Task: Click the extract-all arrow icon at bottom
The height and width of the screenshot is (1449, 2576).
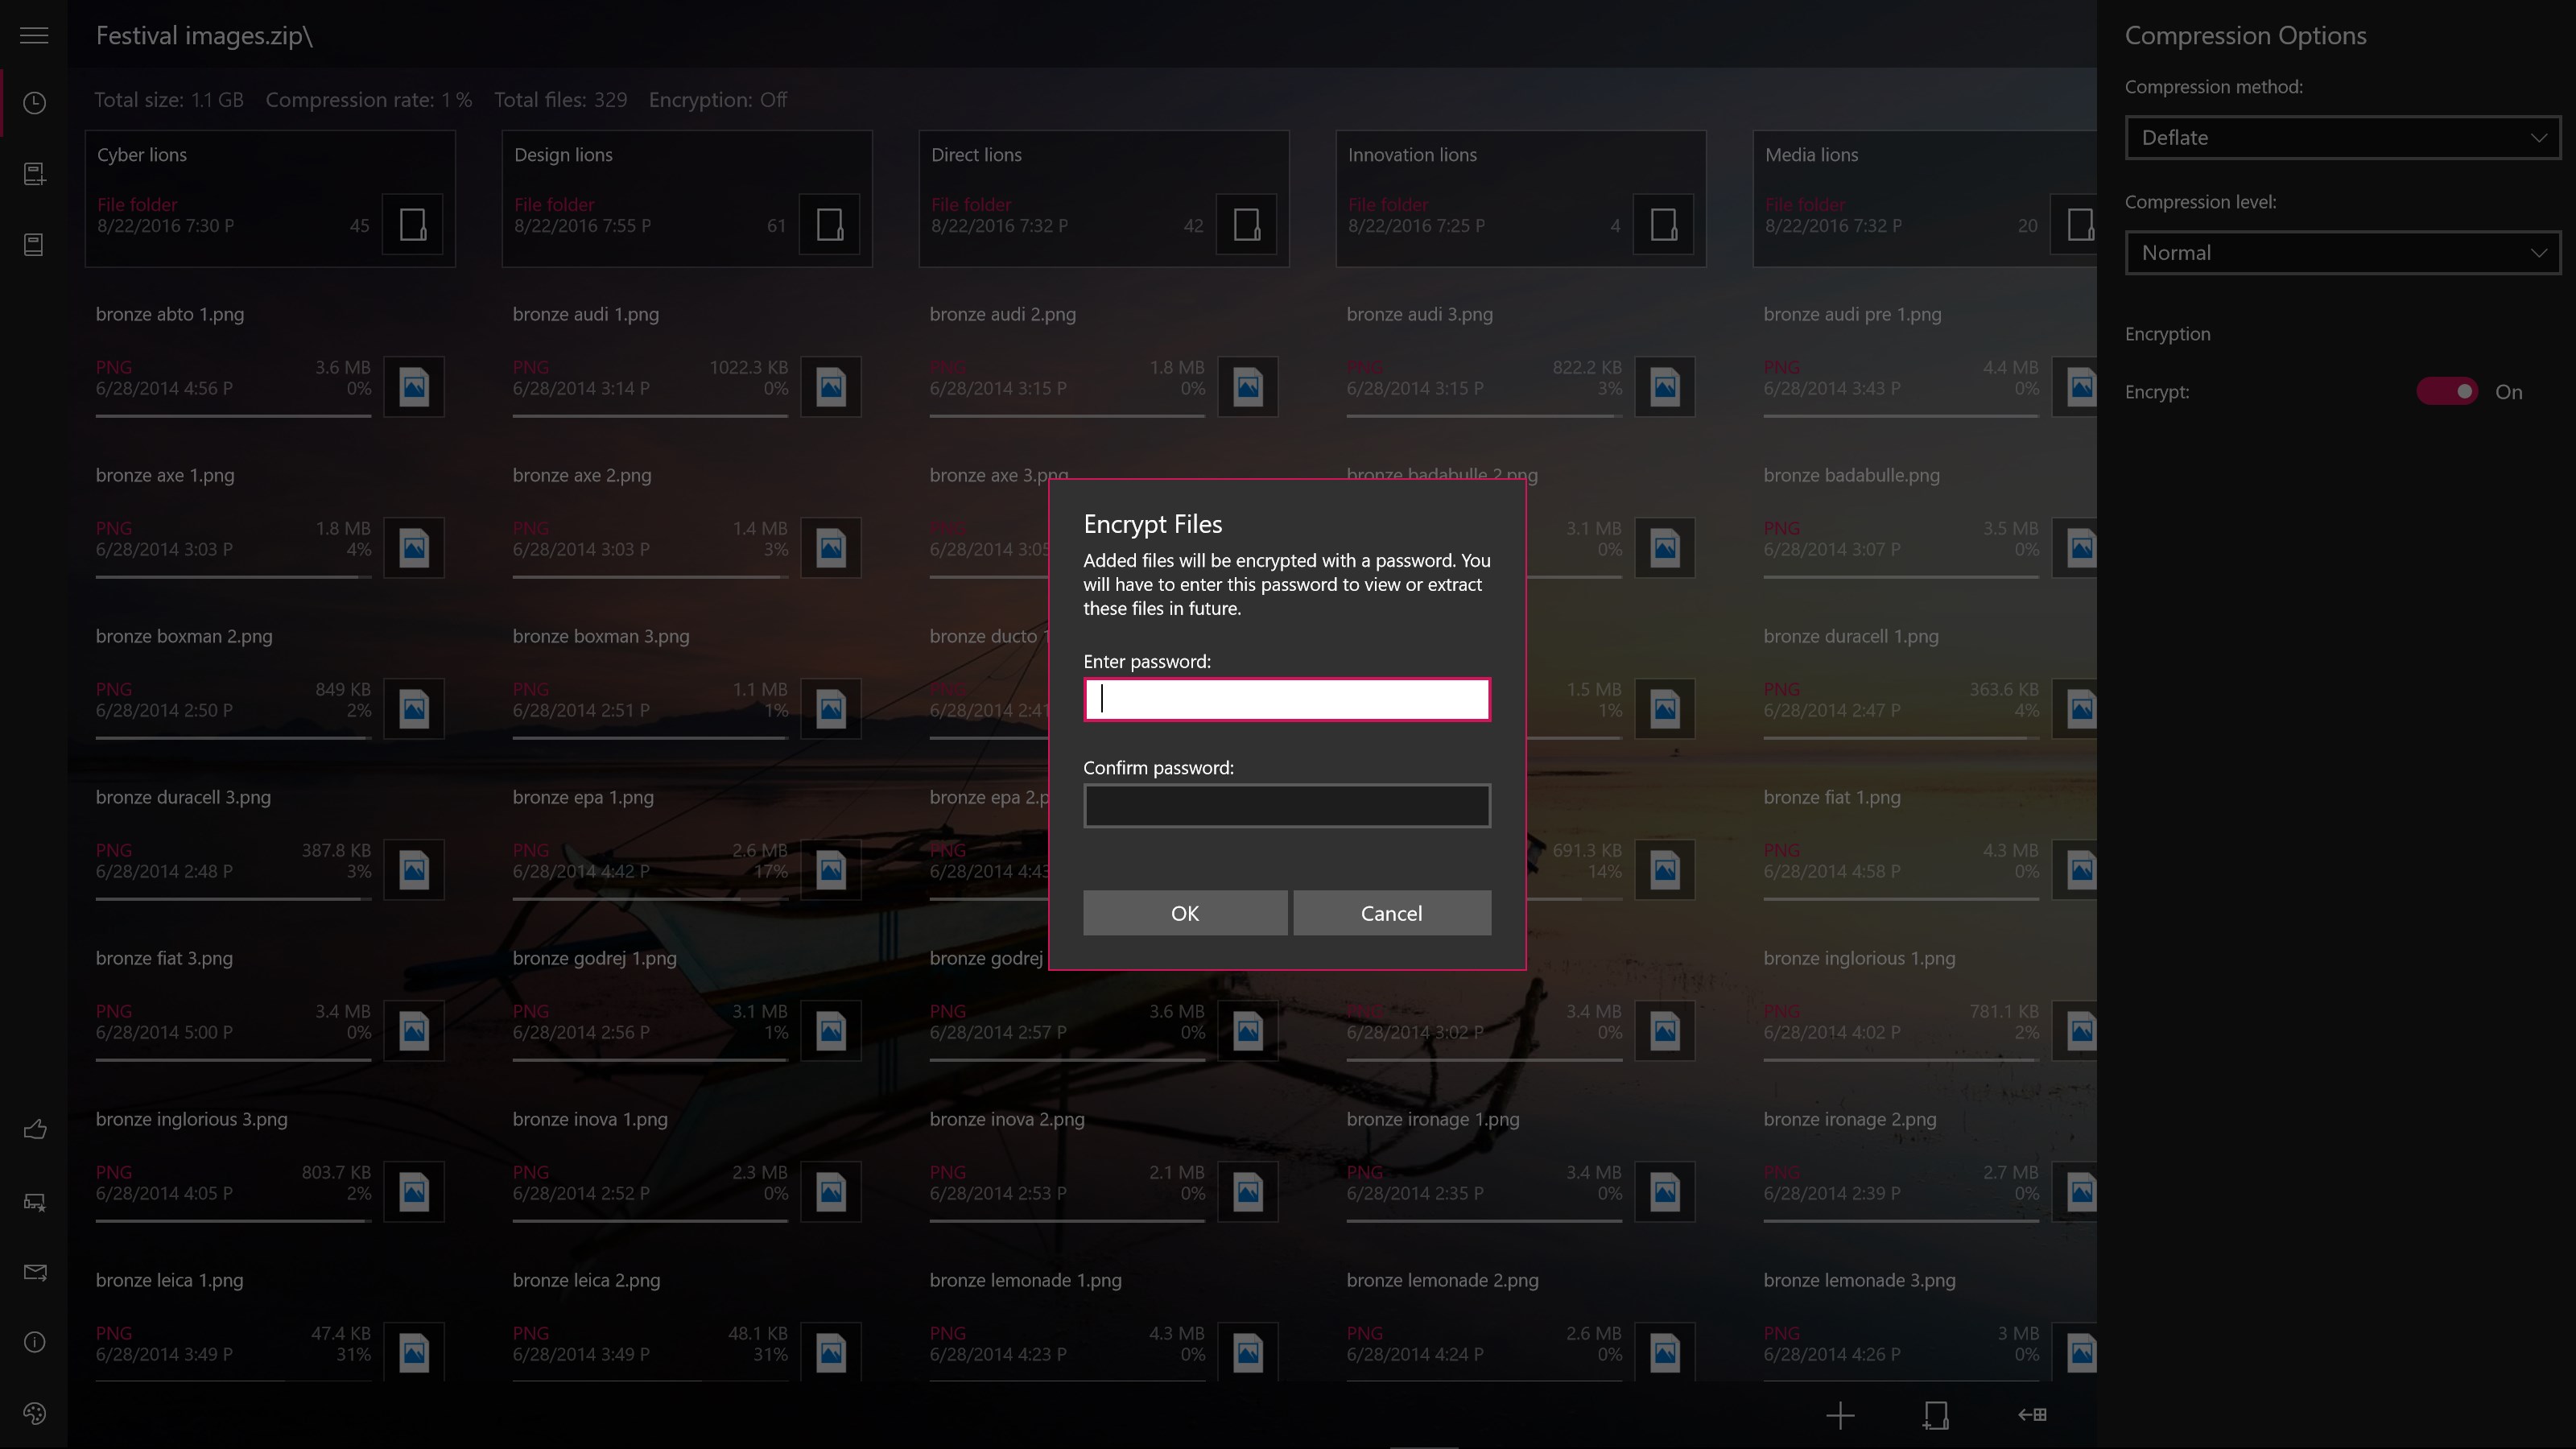Action: 2032,1414
